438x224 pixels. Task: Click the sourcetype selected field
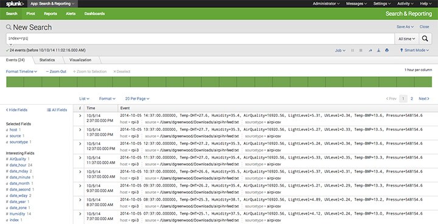[19, 142]
